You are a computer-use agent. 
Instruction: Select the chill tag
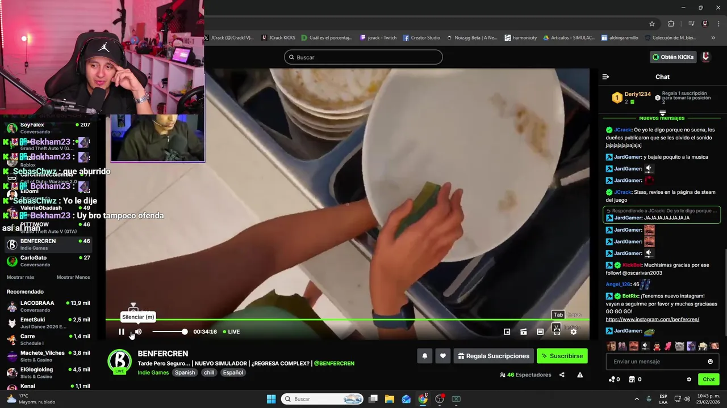[209, 372]
